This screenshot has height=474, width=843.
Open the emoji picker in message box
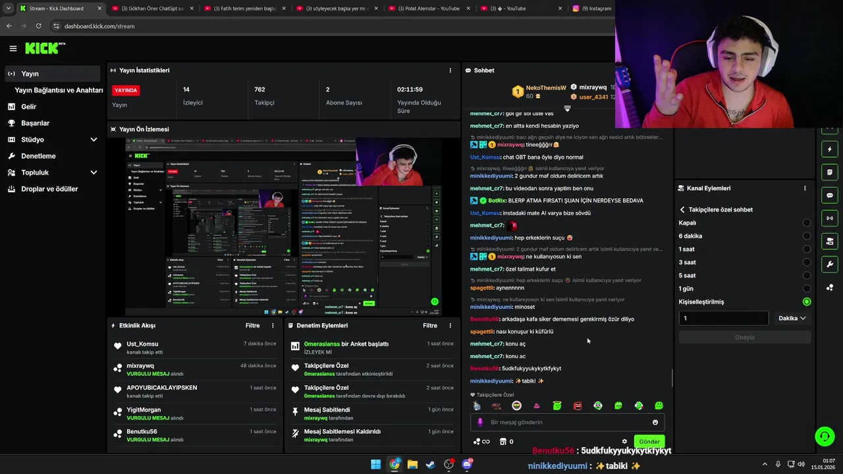(655, 423)
